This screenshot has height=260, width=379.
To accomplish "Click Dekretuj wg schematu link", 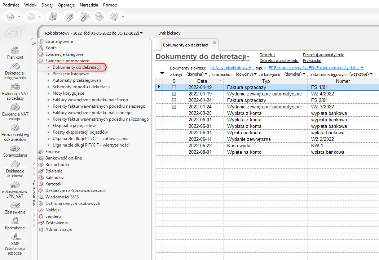I will [279, 60].
